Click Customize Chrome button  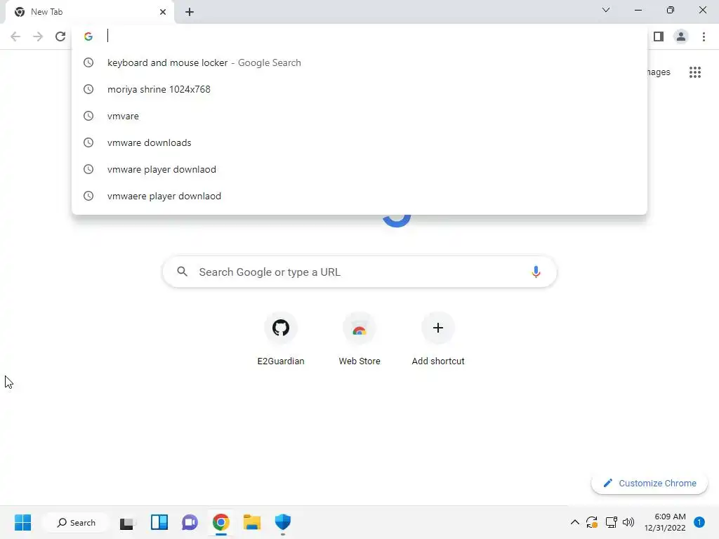coord(649,483)
